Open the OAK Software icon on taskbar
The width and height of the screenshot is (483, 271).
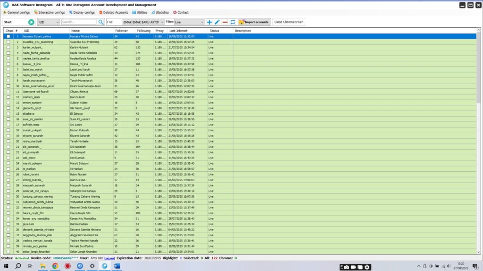[x=105, y=266]
